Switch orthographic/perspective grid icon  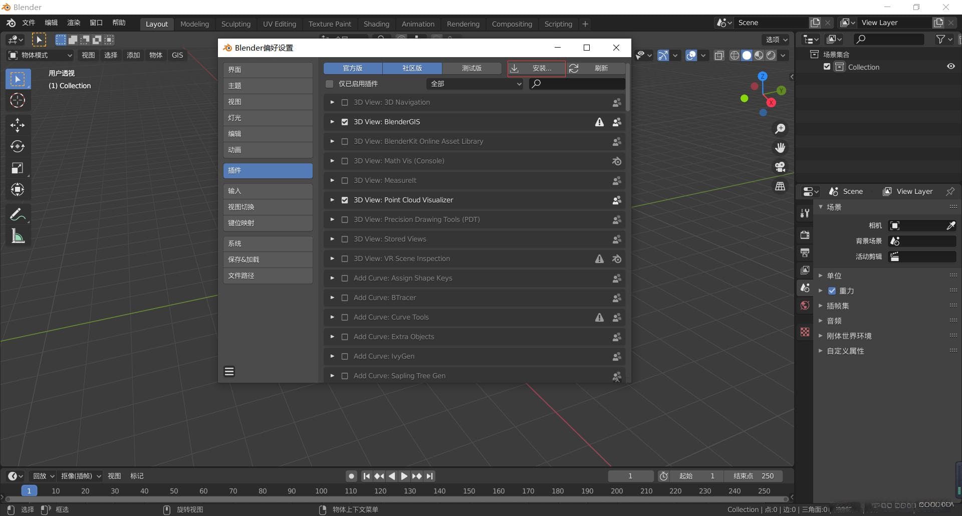coord(780,186)
